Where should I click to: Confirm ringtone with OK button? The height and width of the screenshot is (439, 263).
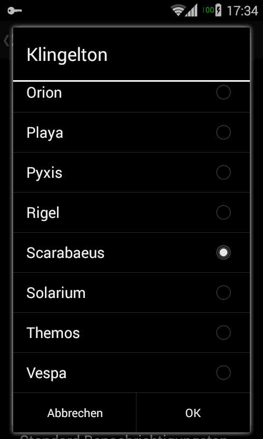click(x=193, y=413)
